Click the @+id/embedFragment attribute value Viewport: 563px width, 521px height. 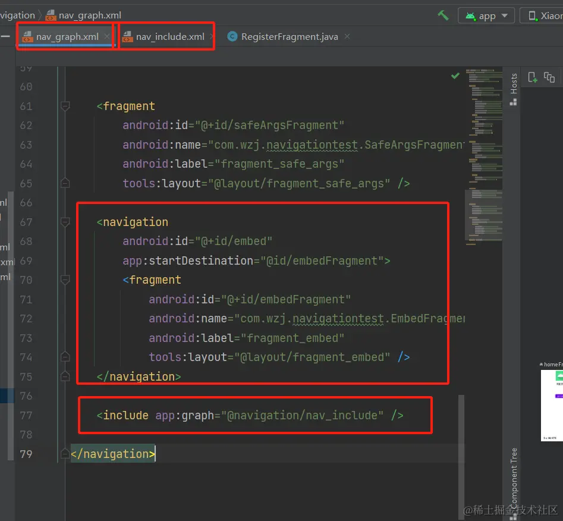coord(286,300)
